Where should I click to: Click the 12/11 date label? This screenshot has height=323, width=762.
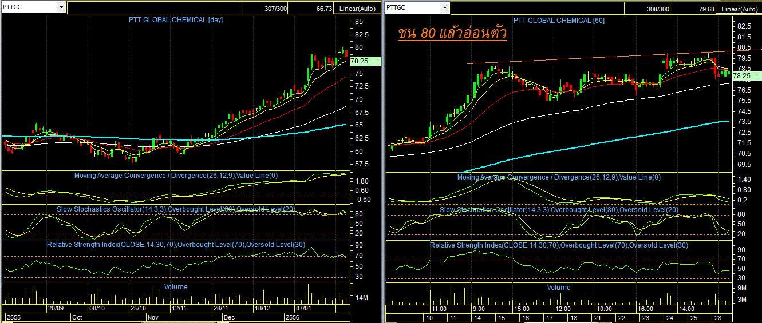tap(179, 308)
